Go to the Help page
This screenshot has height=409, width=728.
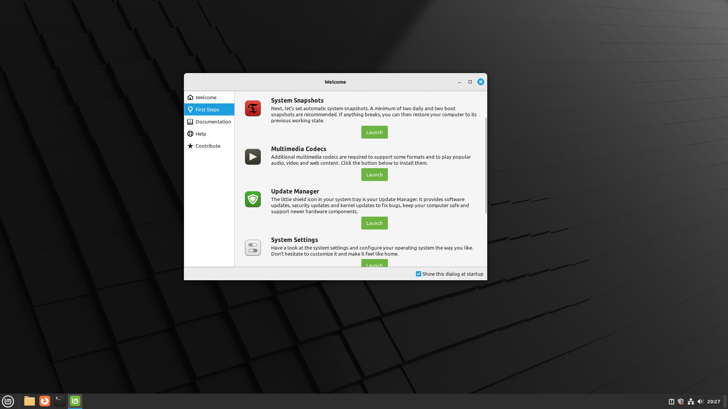coord(209,134)
